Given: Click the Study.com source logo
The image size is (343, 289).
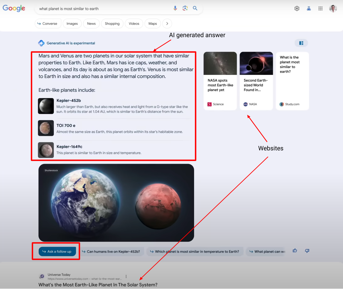Looking at the screenshot, I should [x=282, y=104].
